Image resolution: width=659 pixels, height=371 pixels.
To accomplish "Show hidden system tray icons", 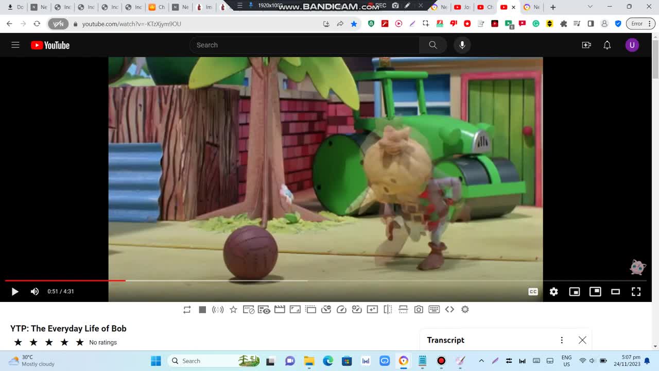I will [x=481, y=361].
